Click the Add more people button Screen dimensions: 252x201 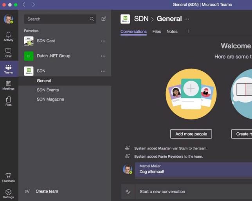tap(191, 134)
